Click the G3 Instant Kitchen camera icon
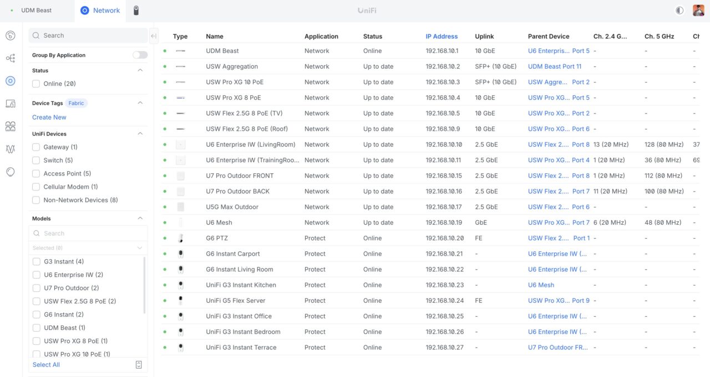This screenshot has width=710, height=377. click(180, 285)
